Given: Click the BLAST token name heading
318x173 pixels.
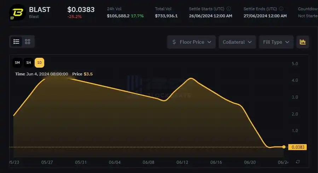Looking at the screenshot, I should [40, 10].
